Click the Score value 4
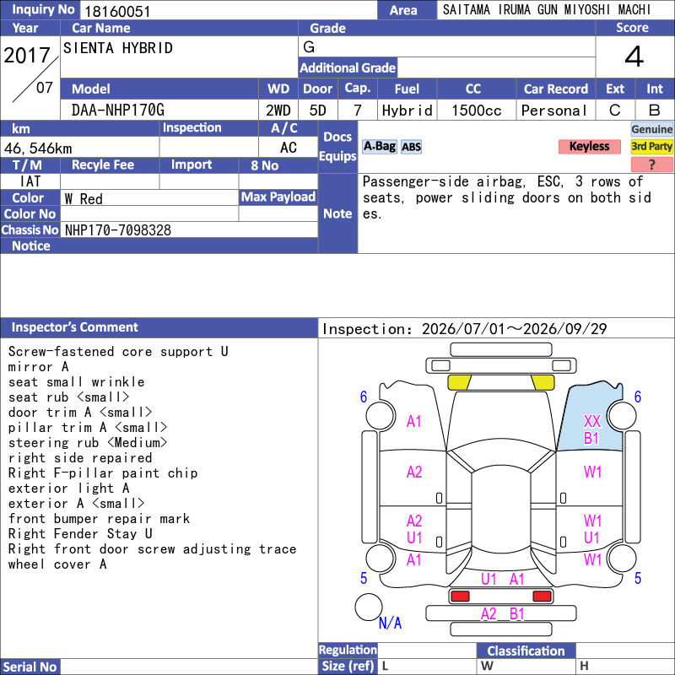The image size is (675, 675). (x=634, y=57)
